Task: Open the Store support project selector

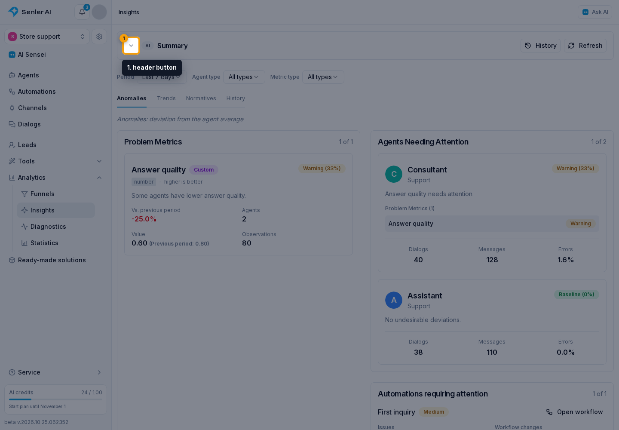Action: point(47,37)
